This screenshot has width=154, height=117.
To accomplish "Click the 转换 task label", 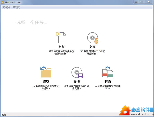I will (108, 81).
